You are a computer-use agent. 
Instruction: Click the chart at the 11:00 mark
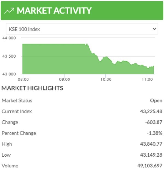(x=147, y=70)
